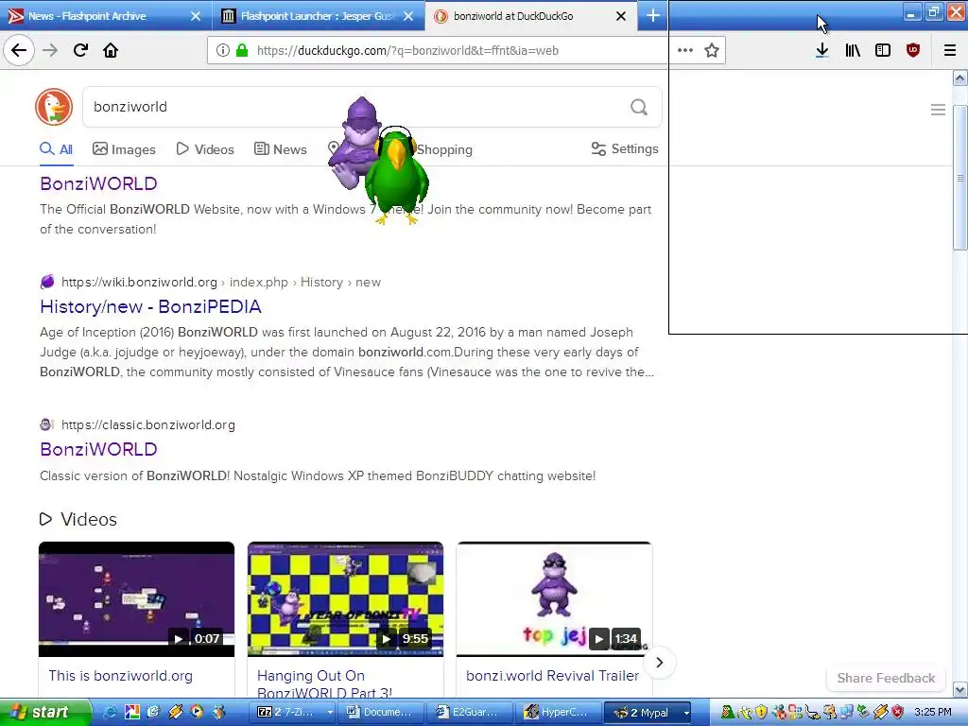
Task: Bookmark this page with the star
Action: (712, 50)
